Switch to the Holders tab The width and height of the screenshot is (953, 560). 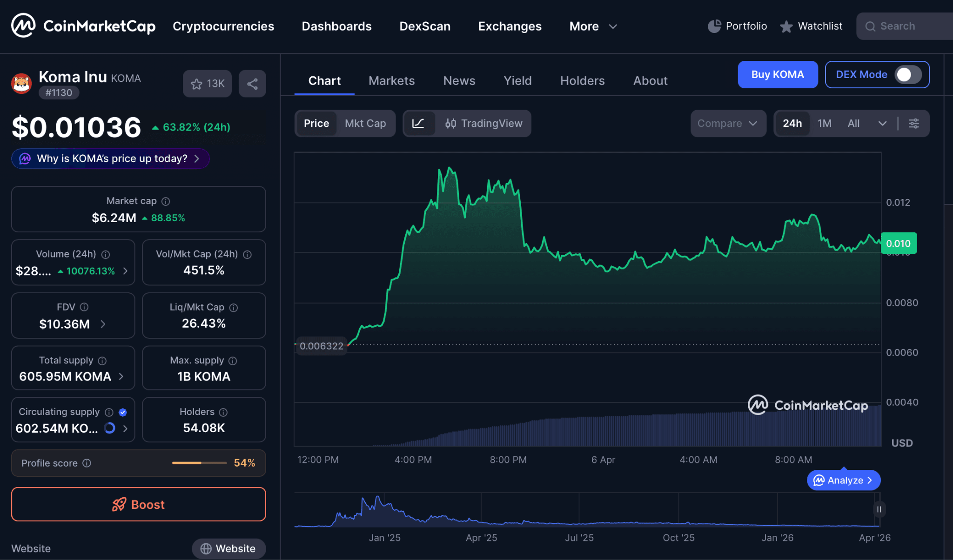(x=582, y=80)
